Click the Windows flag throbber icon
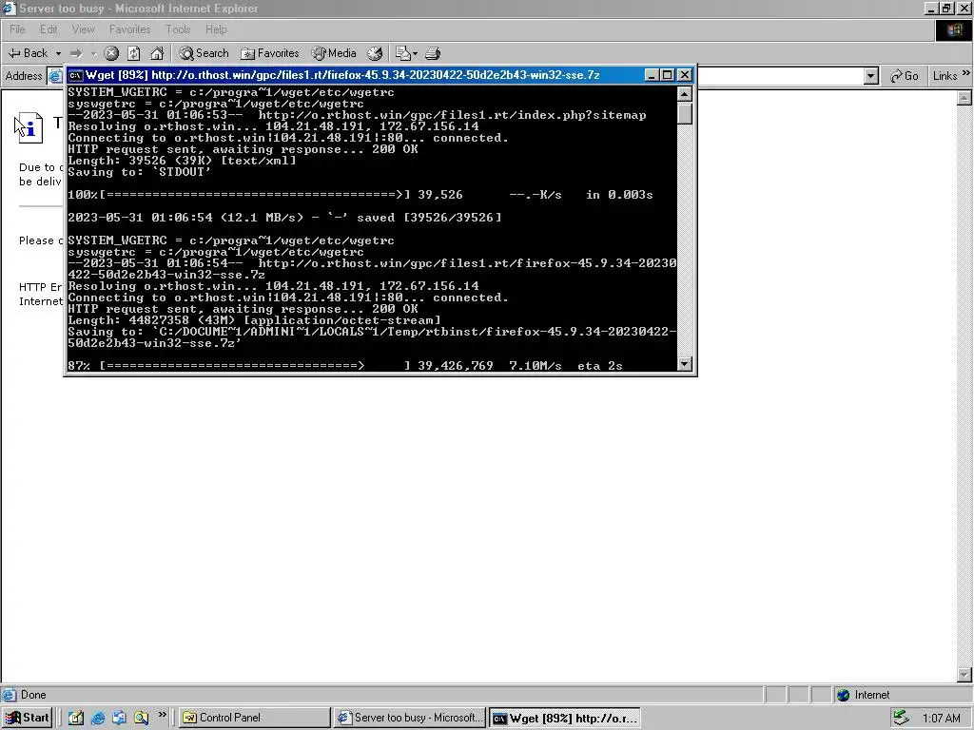Image resolution: width=974 pixels, height=730 pixels. coord(953,30)
